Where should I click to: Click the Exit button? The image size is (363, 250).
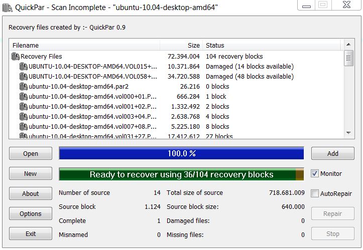click(x=31, y=233)
